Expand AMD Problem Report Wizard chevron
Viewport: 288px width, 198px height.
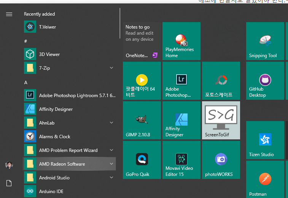point(111,150)
